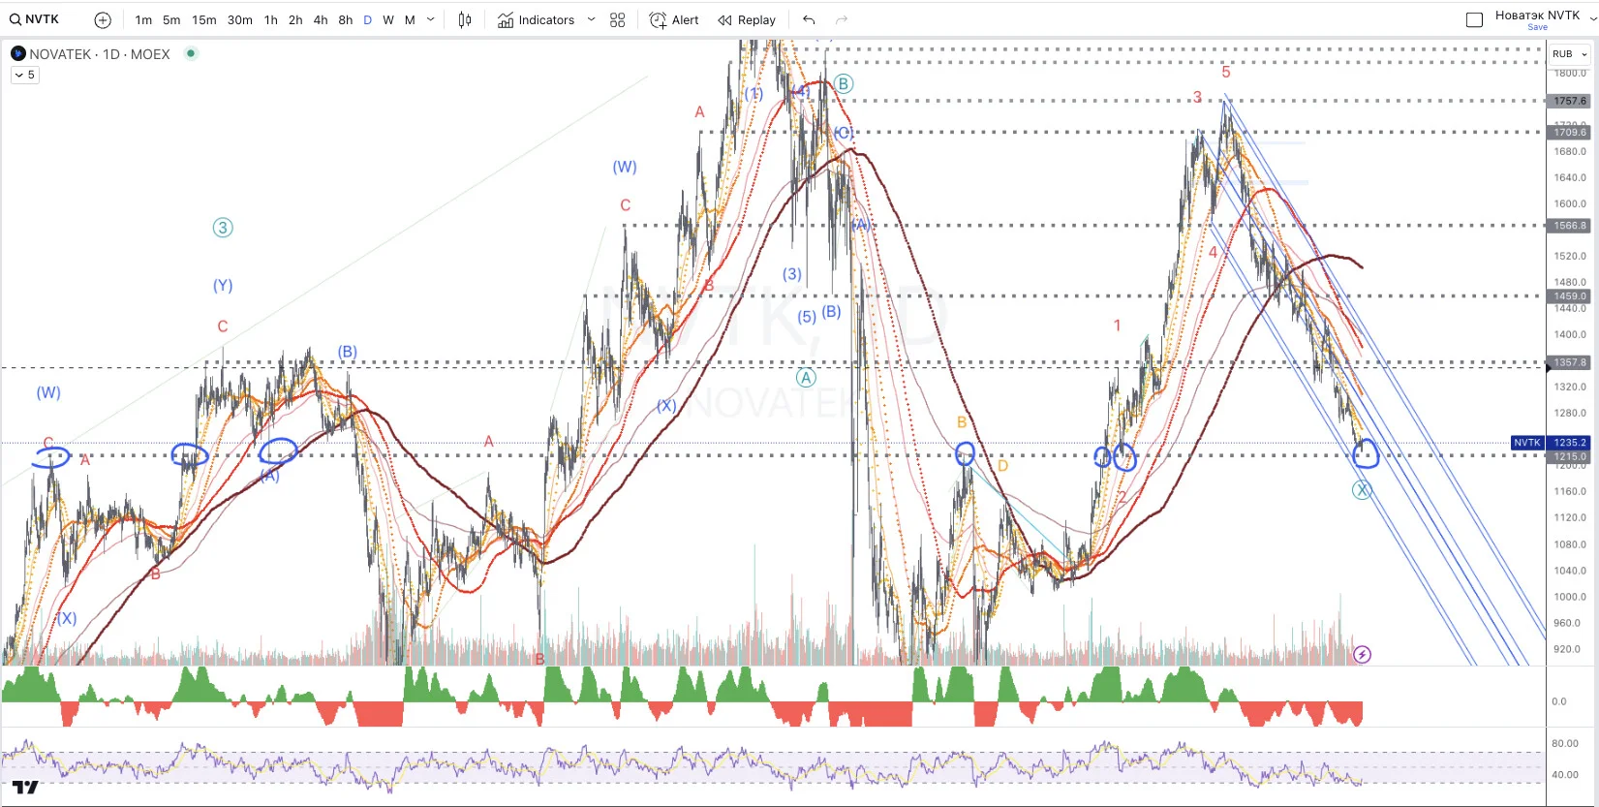Open the candlestick chart style menu
Viewport: 1599px width, 807px height.
coord(465,19)
